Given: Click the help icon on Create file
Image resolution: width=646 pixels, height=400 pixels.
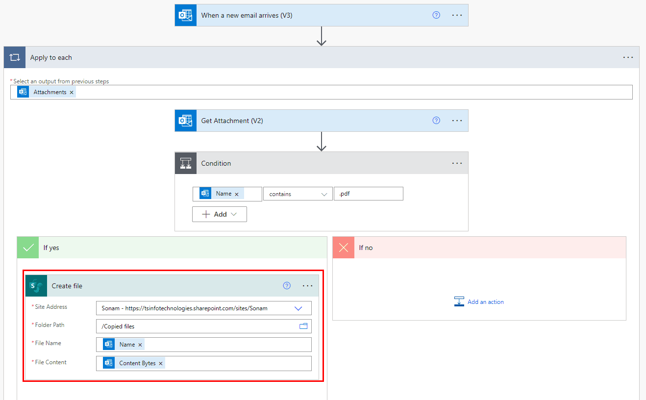Looking at the screenshot, I should [x=286, y=285].
